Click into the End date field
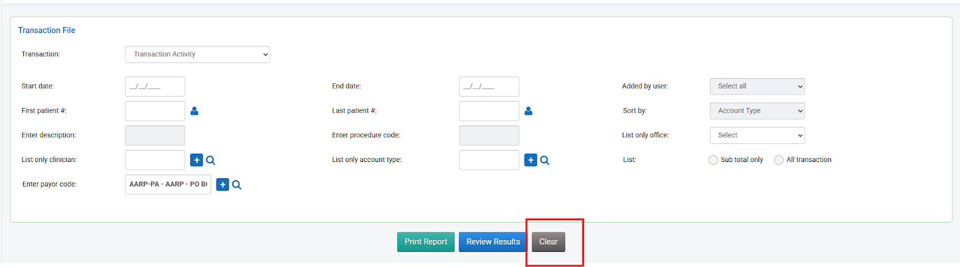960x267 pixels. (489, 86)
